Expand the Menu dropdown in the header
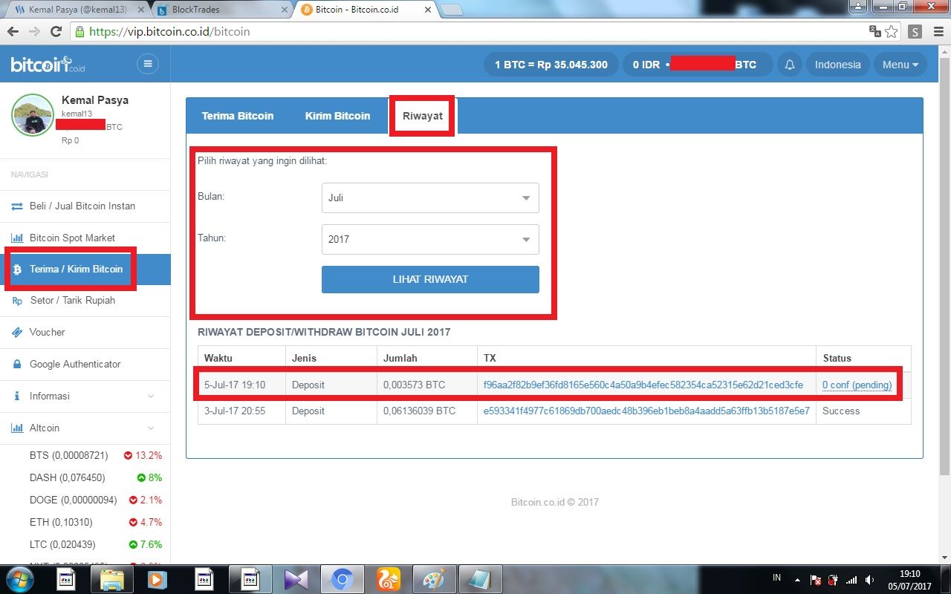Screen dimensions: 951x594 point(900,65)
